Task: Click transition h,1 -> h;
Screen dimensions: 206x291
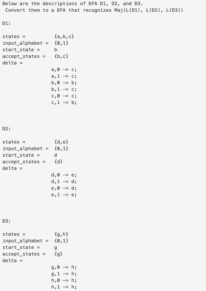Action: click(x=64, y=287)
